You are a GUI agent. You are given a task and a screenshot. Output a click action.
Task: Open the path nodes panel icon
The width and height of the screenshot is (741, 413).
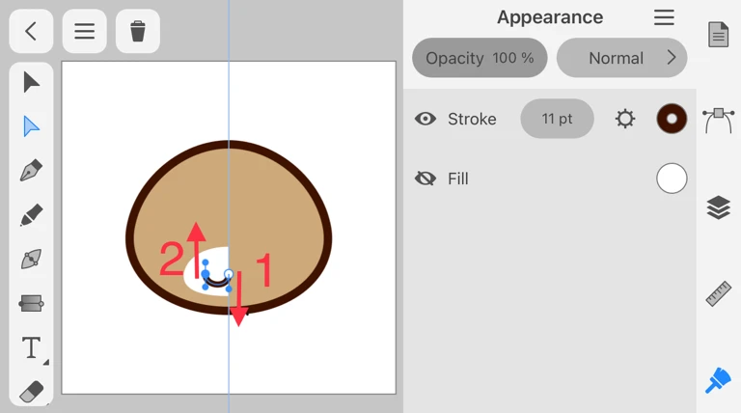pos(718,120)
